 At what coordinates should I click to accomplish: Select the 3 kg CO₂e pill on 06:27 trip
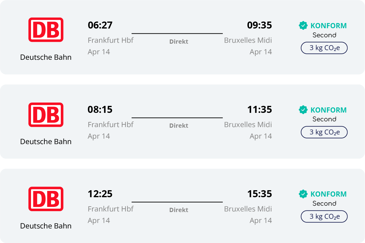tap(324, 48)
